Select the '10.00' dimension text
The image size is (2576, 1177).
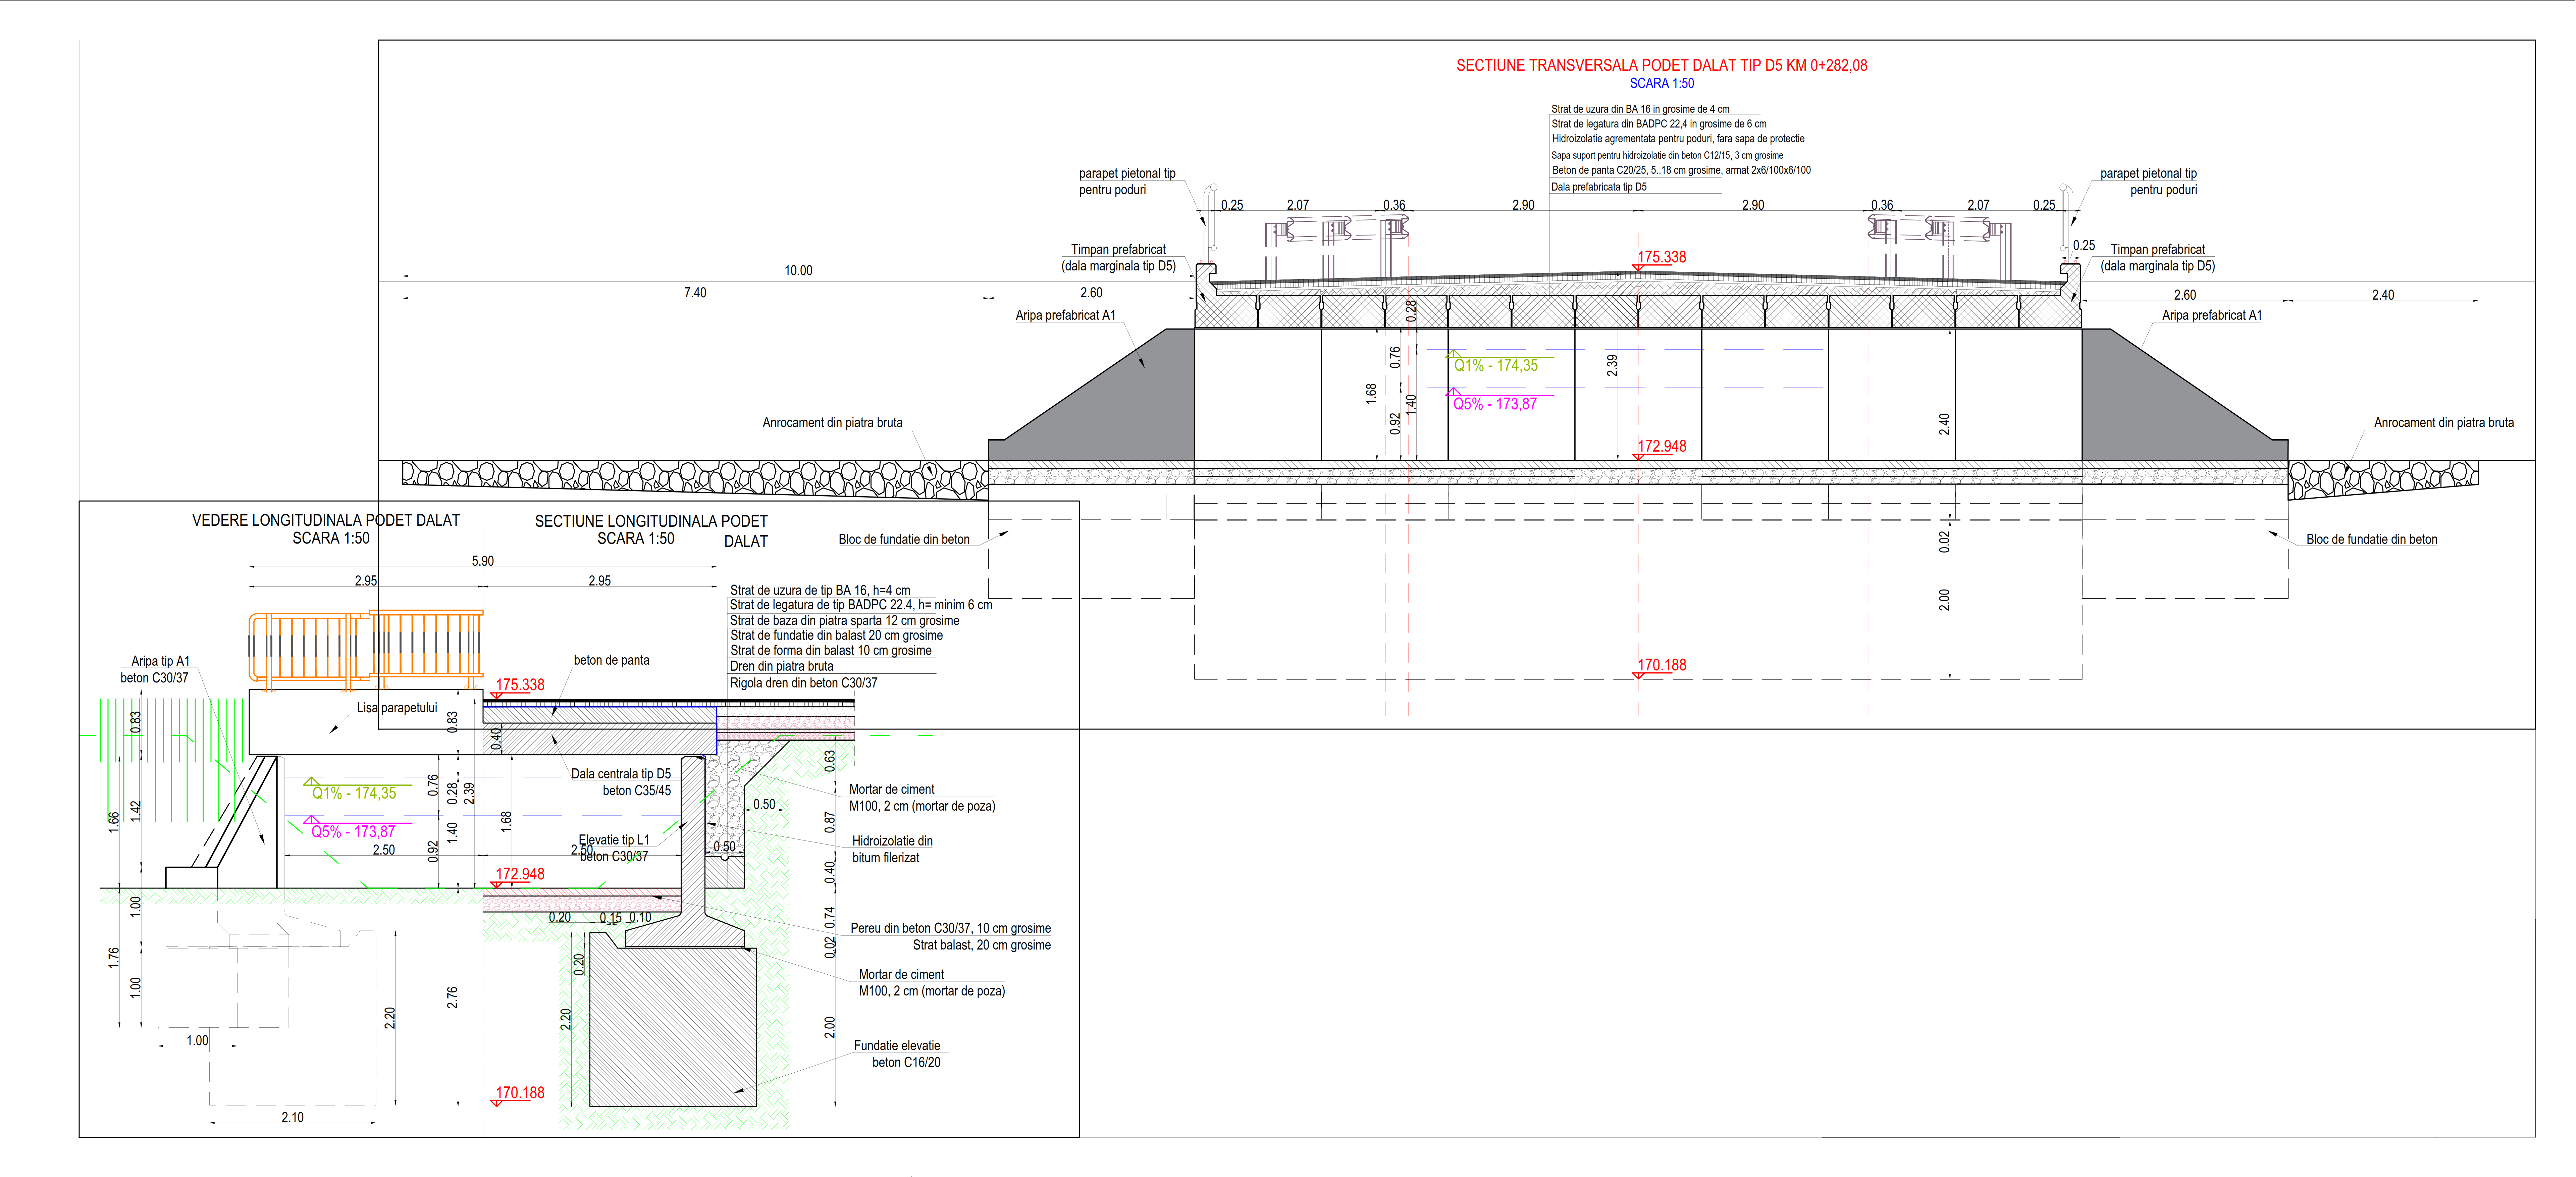click(798, 271)
